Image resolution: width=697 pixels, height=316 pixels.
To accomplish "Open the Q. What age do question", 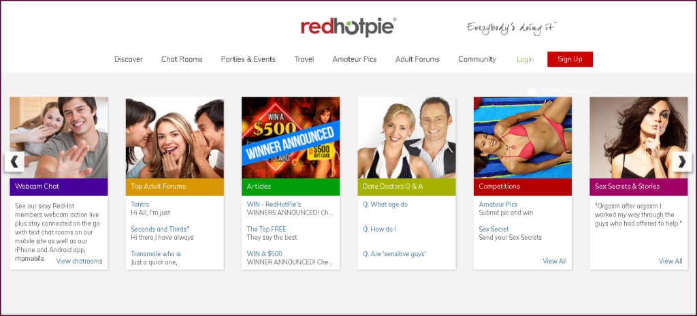I will (x=385, y=204).
